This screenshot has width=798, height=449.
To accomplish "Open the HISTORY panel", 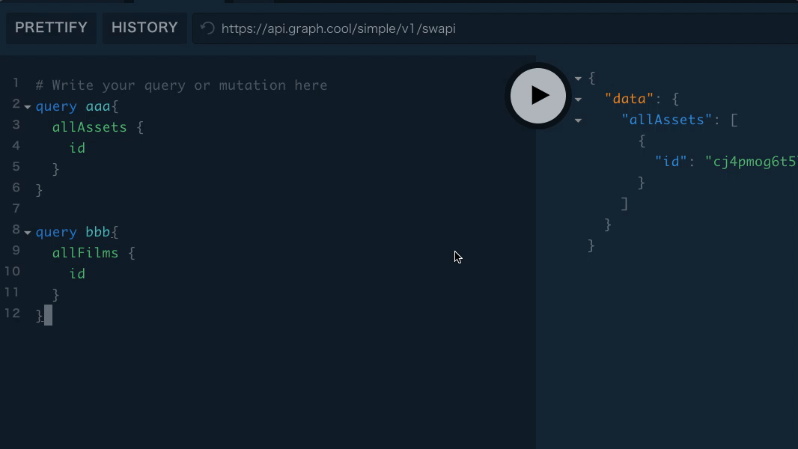I will [x=144, y=28].
